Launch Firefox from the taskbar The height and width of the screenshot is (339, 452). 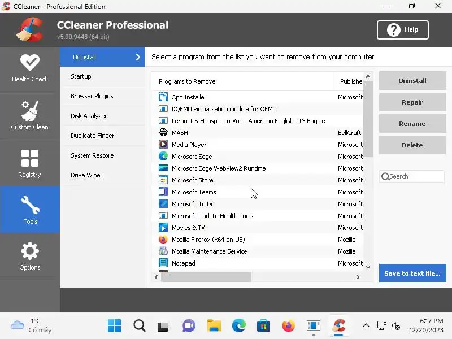(288, 326)
